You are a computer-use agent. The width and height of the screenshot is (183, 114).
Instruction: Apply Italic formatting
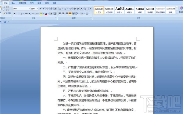[18, 13]
